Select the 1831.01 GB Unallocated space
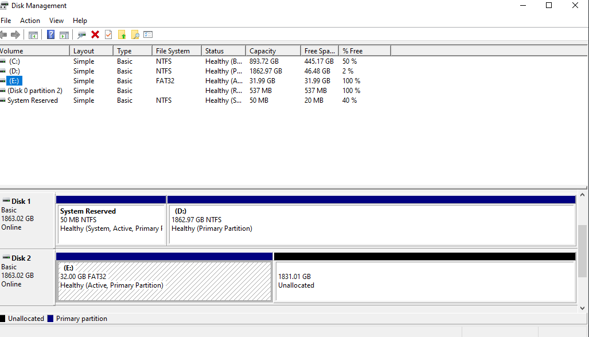The height and width of the screenshot is (337, 589). 424,281
